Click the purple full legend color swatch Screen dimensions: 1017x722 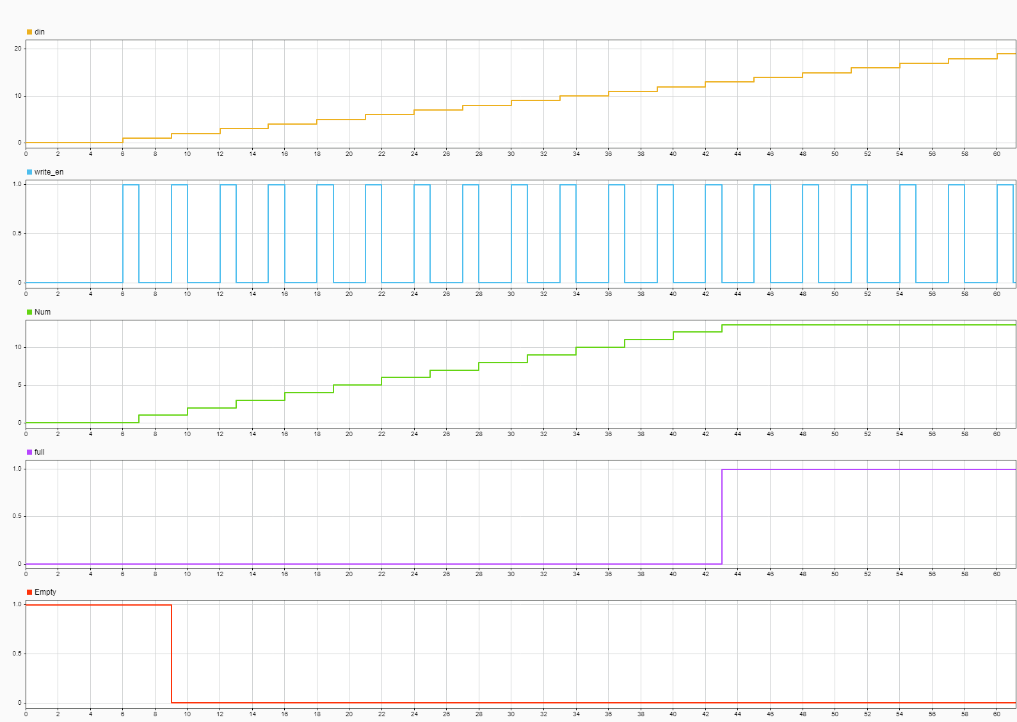pos(29,452)
